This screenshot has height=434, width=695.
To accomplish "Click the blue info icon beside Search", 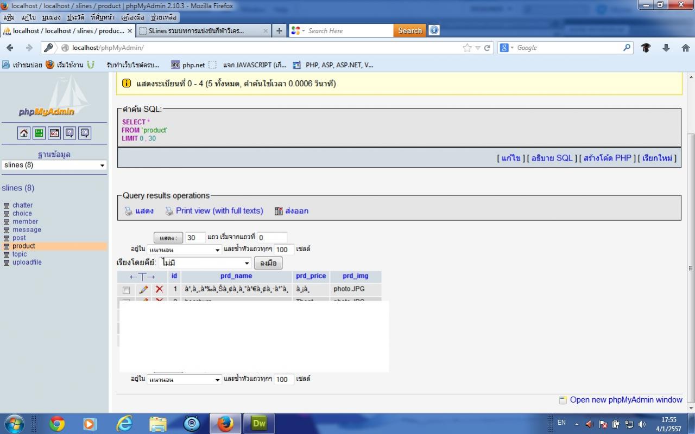I will tap(434, 30).
